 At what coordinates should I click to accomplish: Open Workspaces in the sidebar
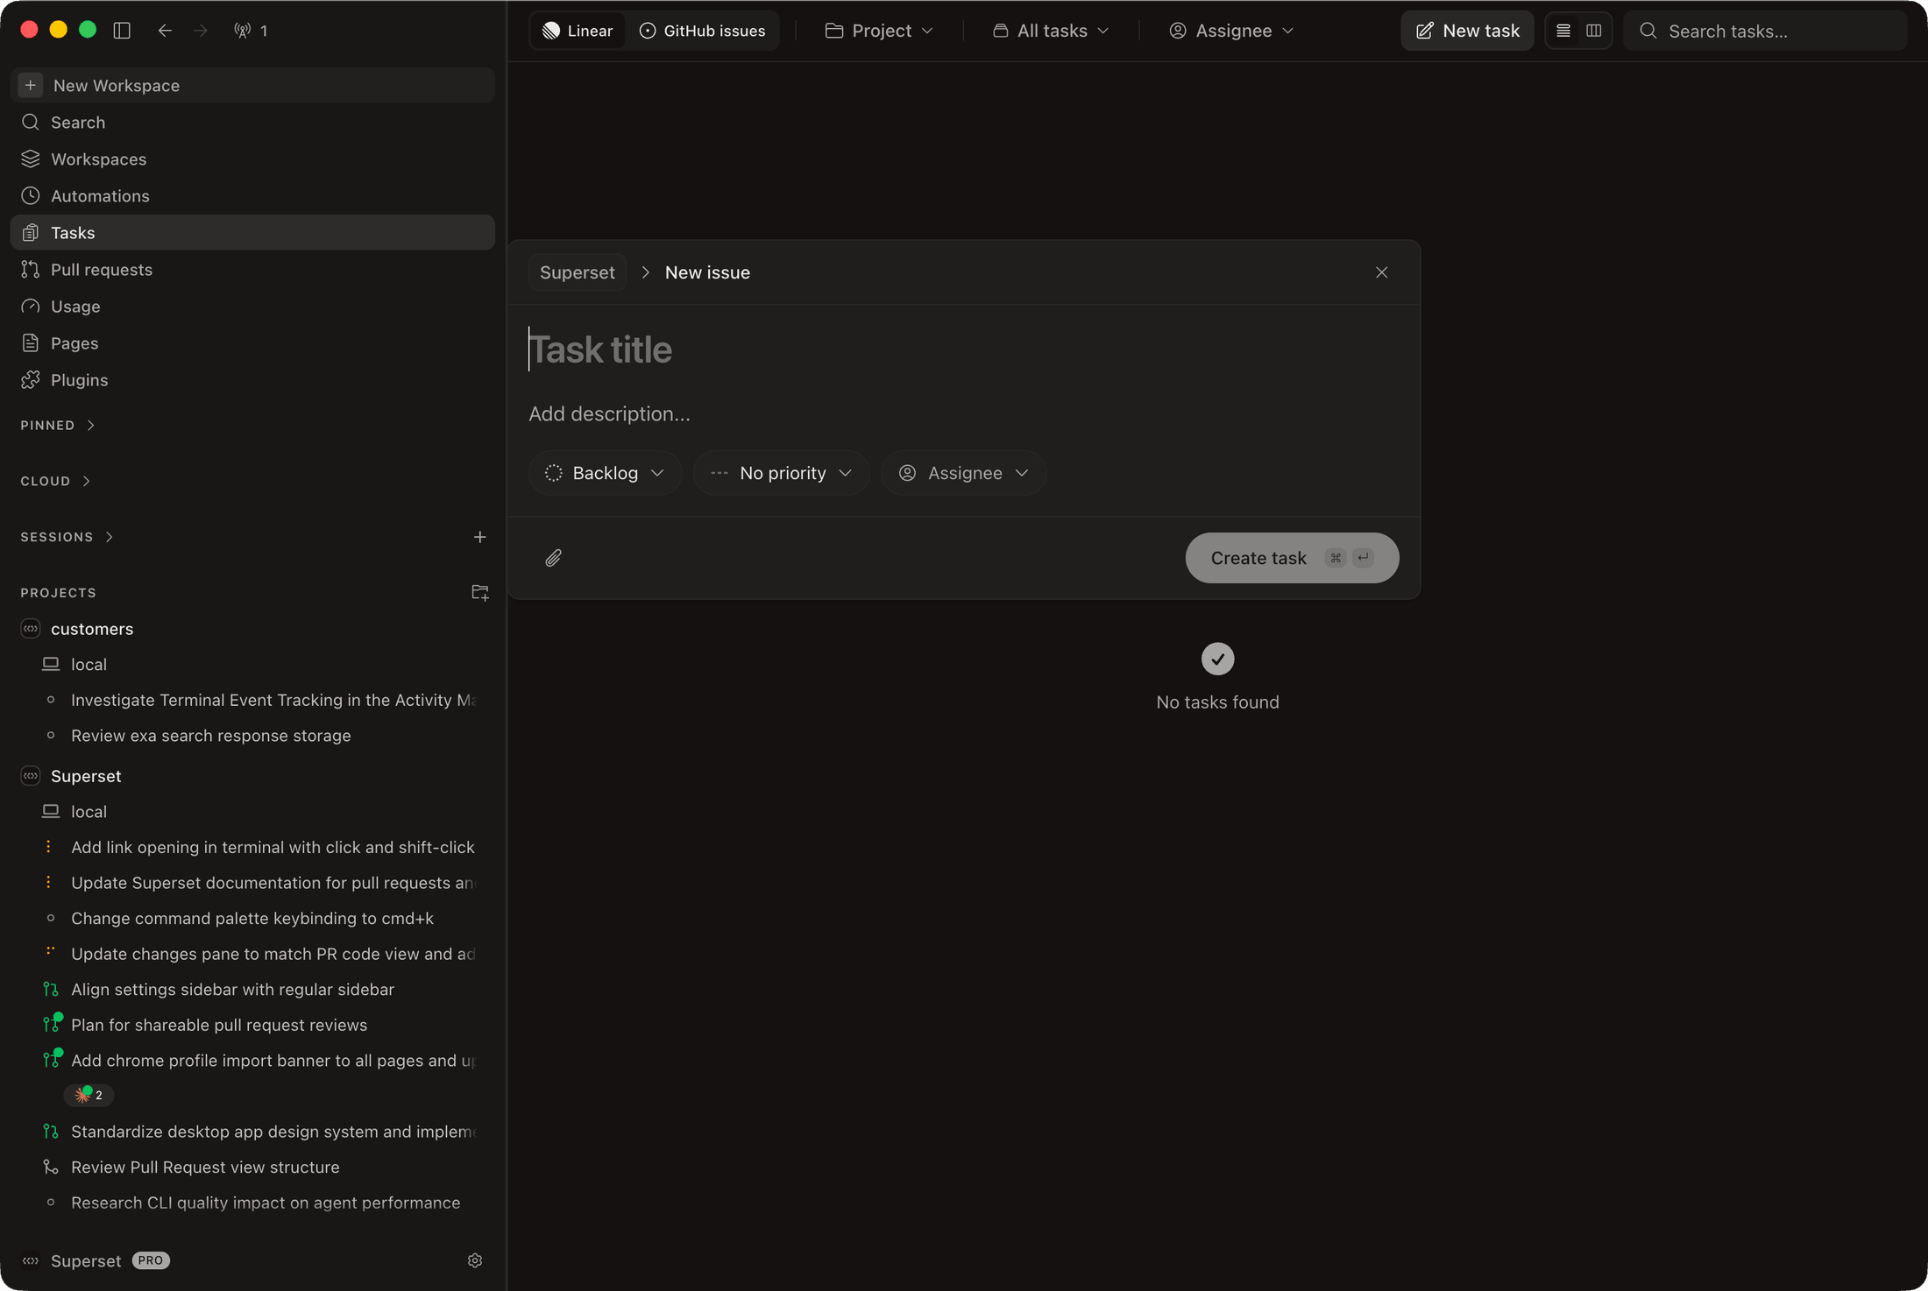pos(252,159)
